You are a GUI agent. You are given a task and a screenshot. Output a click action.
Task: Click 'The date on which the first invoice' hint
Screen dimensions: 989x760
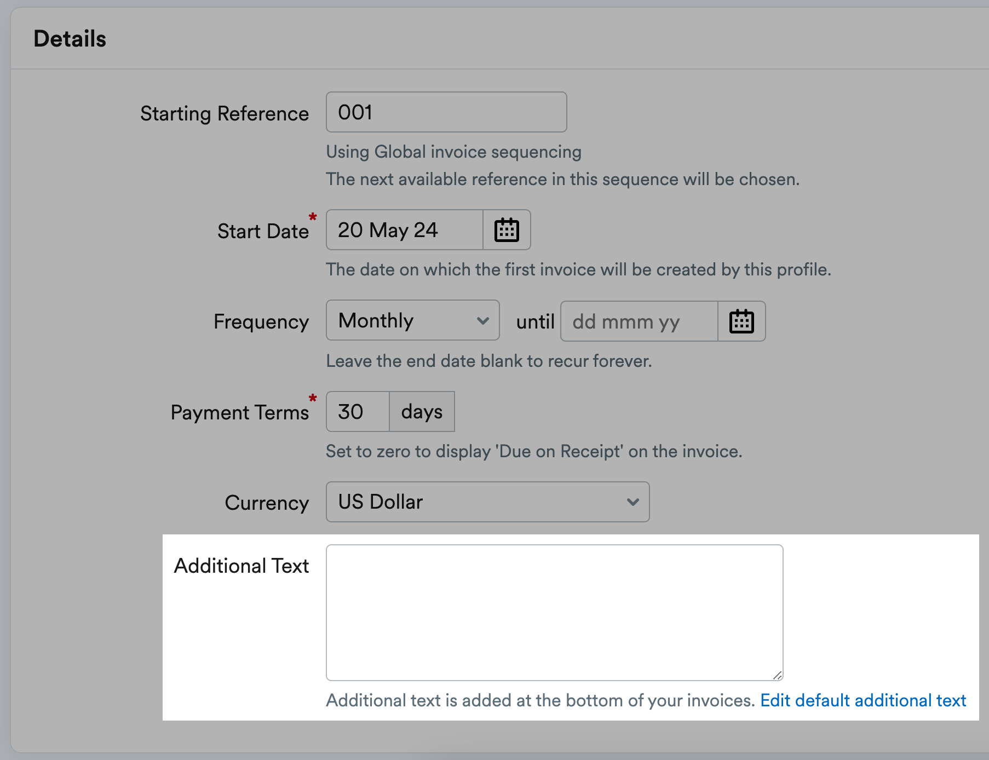coord(579,269)
